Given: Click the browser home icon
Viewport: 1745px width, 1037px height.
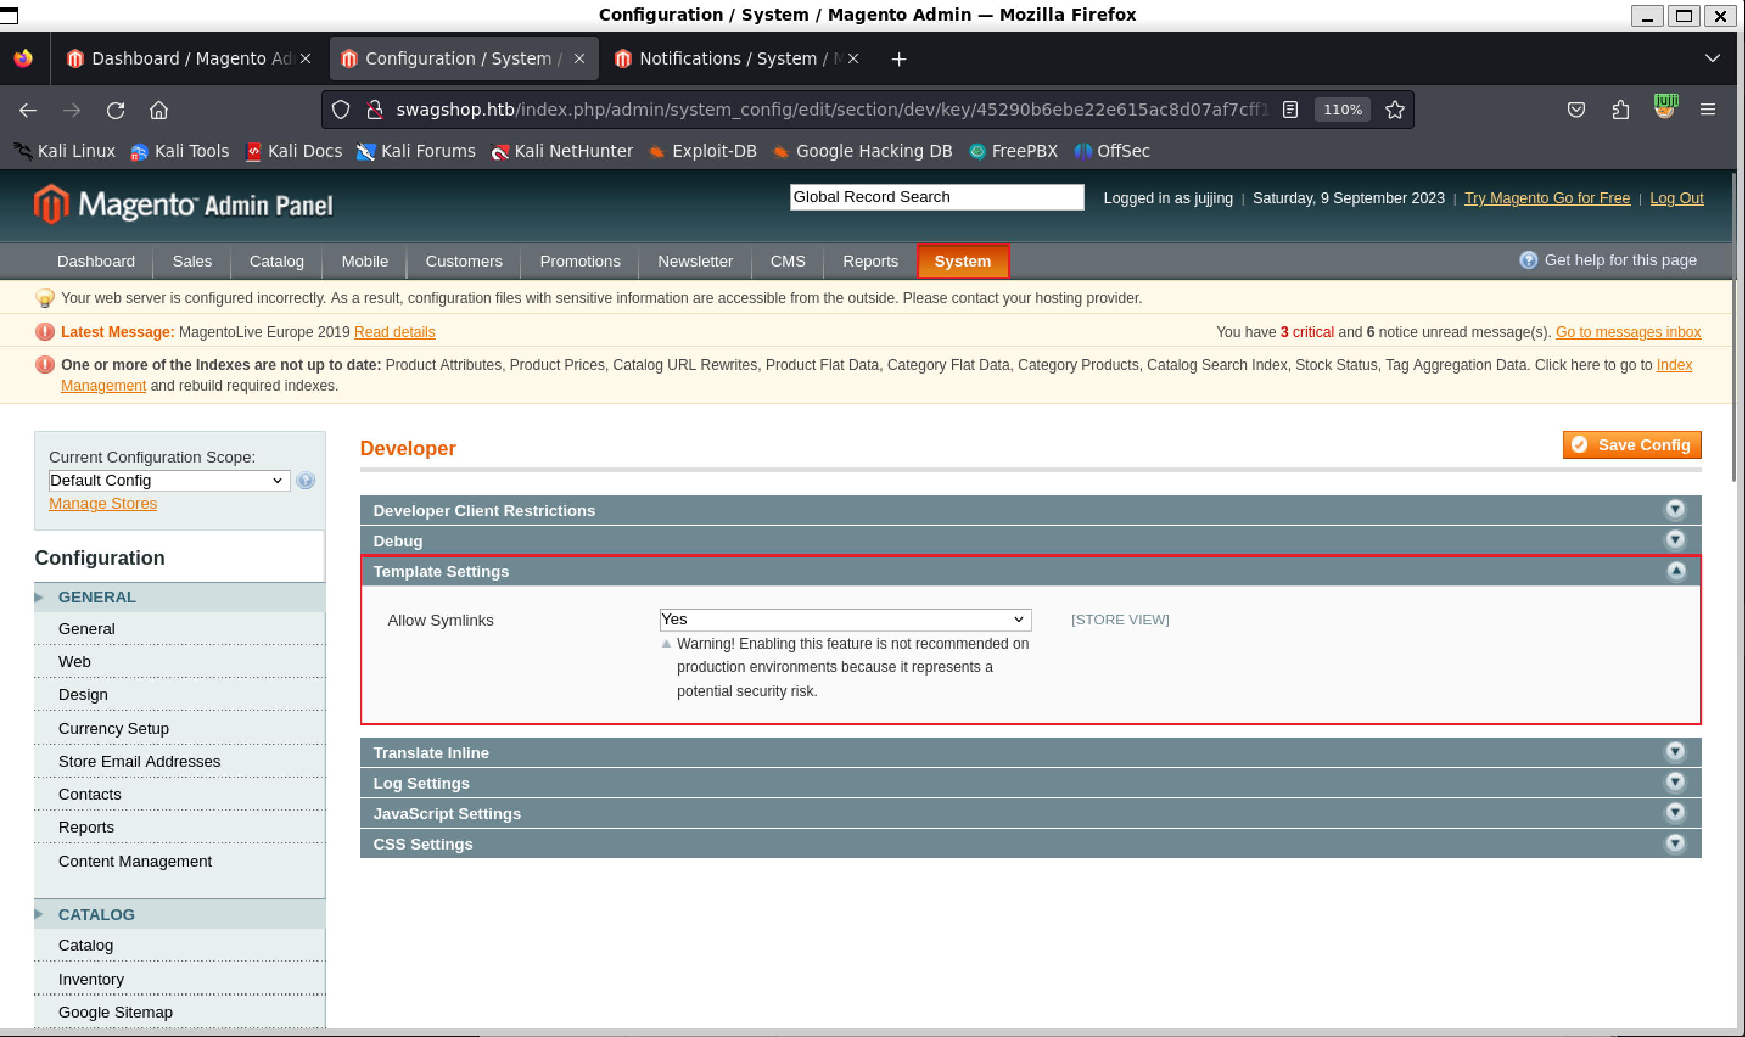Looking at the screenshot, I should (159, 110).
